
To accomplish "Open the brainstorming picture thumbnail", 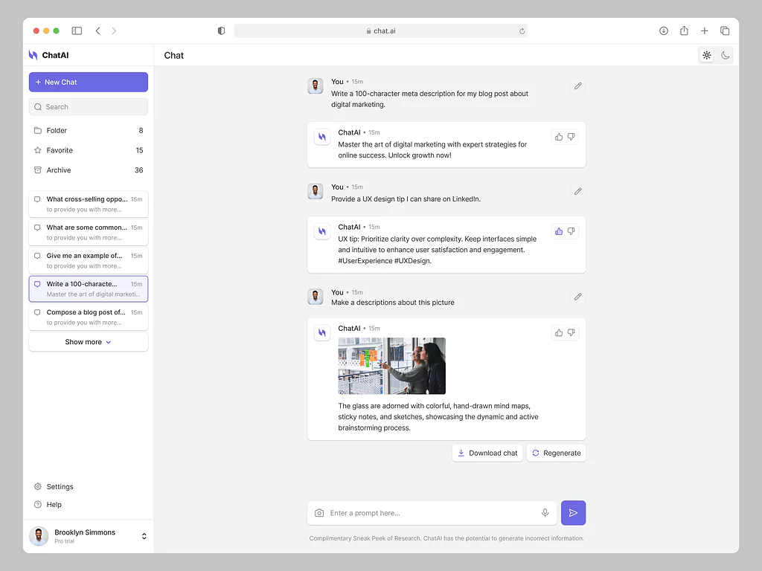I will 391,366.
